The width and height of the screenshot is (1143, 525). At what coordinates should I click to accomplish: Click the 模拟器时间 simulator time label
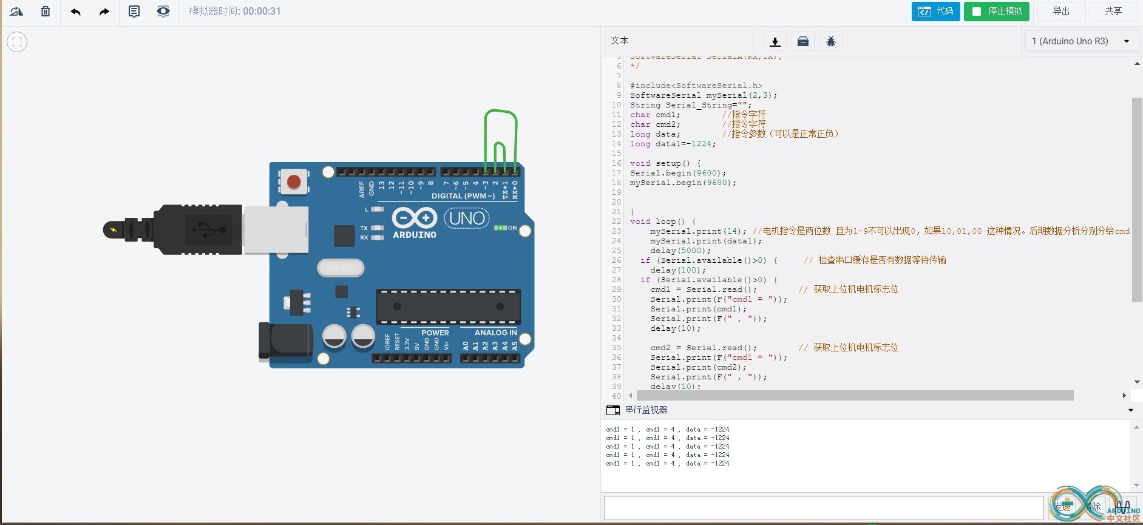[x=235, y=11]
